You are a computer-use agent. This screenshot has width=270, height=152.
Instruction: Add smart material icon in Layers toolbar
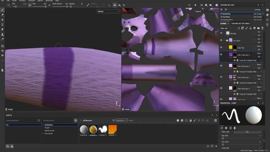point(254,28)
